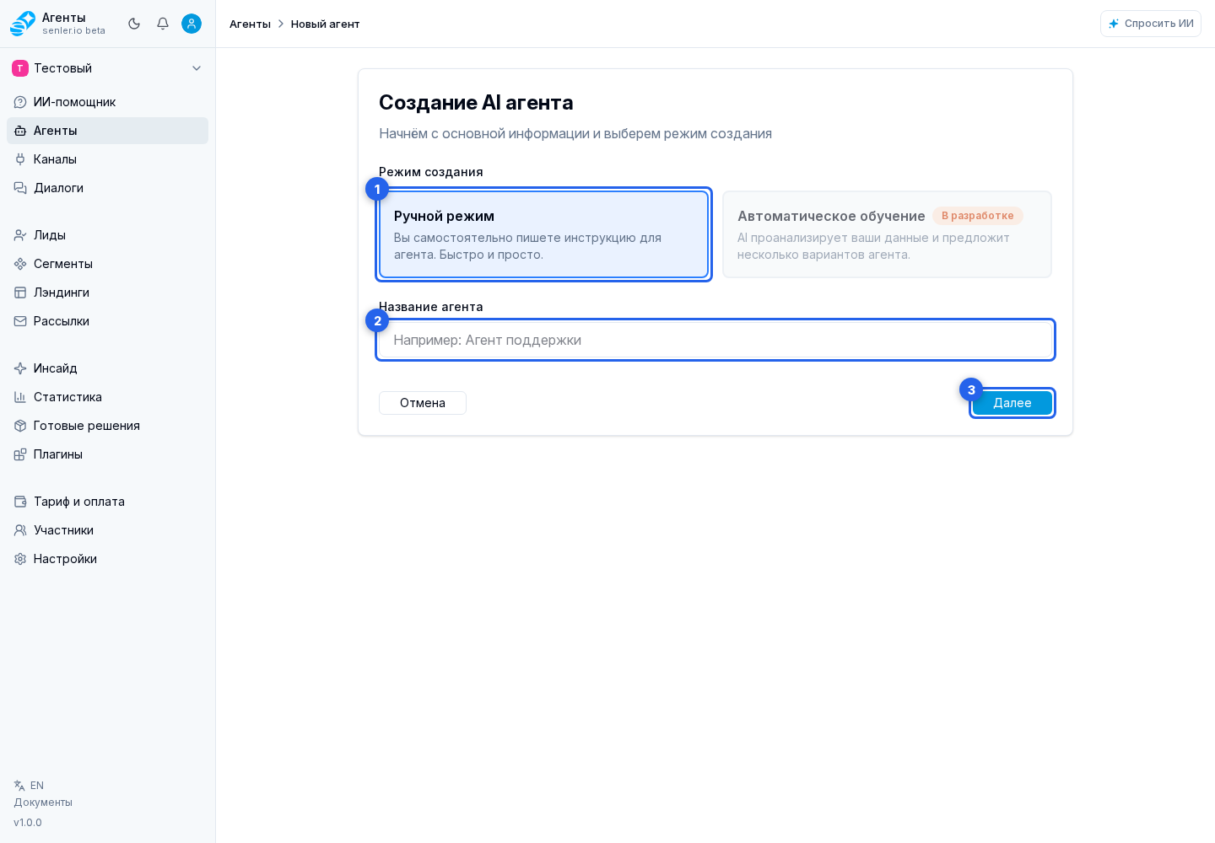Click the Статистика chart icon
The height and width of the screenshot is (843, 1215).
click(20, 397)
